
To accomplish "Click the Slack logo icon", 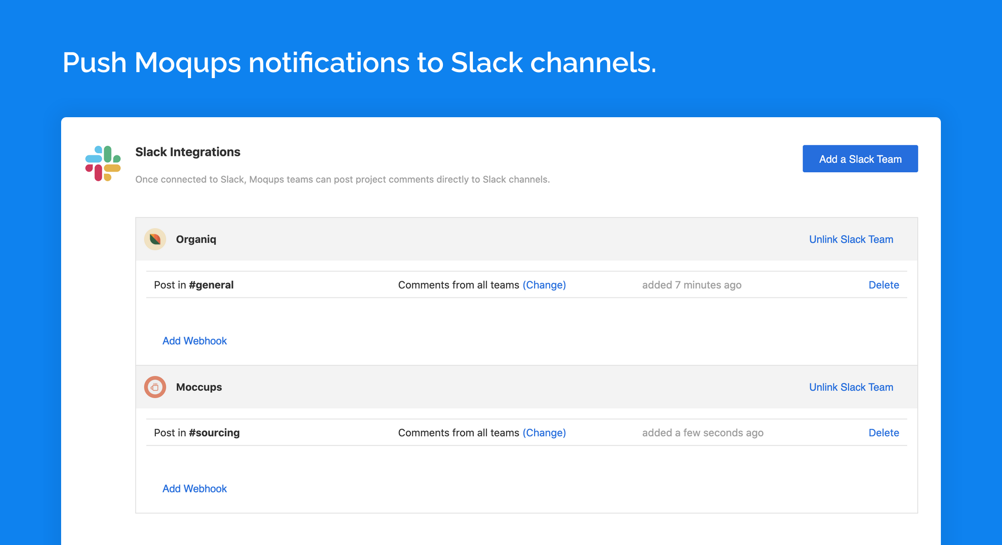I will [x=102, y=163].
